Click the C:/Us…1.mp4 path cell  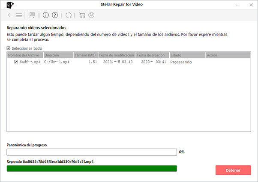[57, 62]
